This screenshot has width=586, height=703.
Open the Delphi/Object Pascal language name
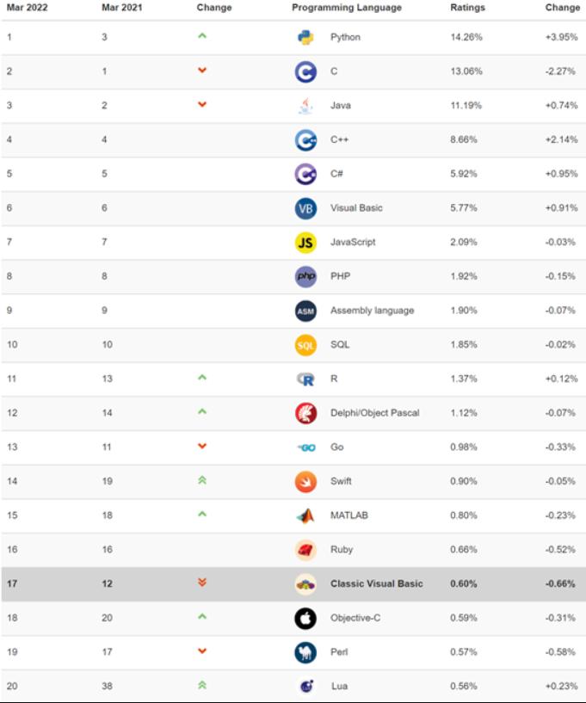click(374, 413)
